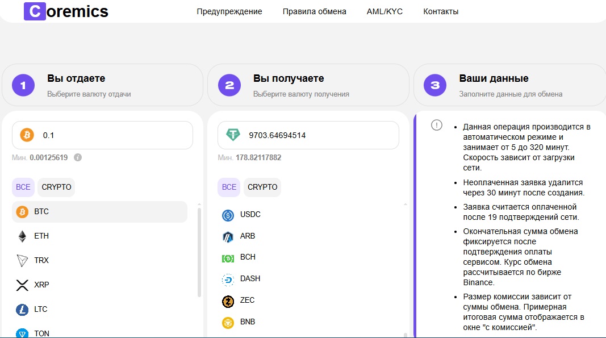Enable CRYPTO filter in receive column
The image size is (606, 338).
(x=262, y=187)
